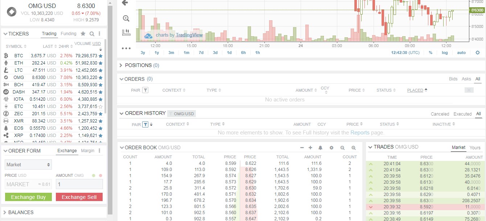This screenshot has width=486, height=221.
Task: Toggle auto scaling on the chart
Action: [461, 53]
